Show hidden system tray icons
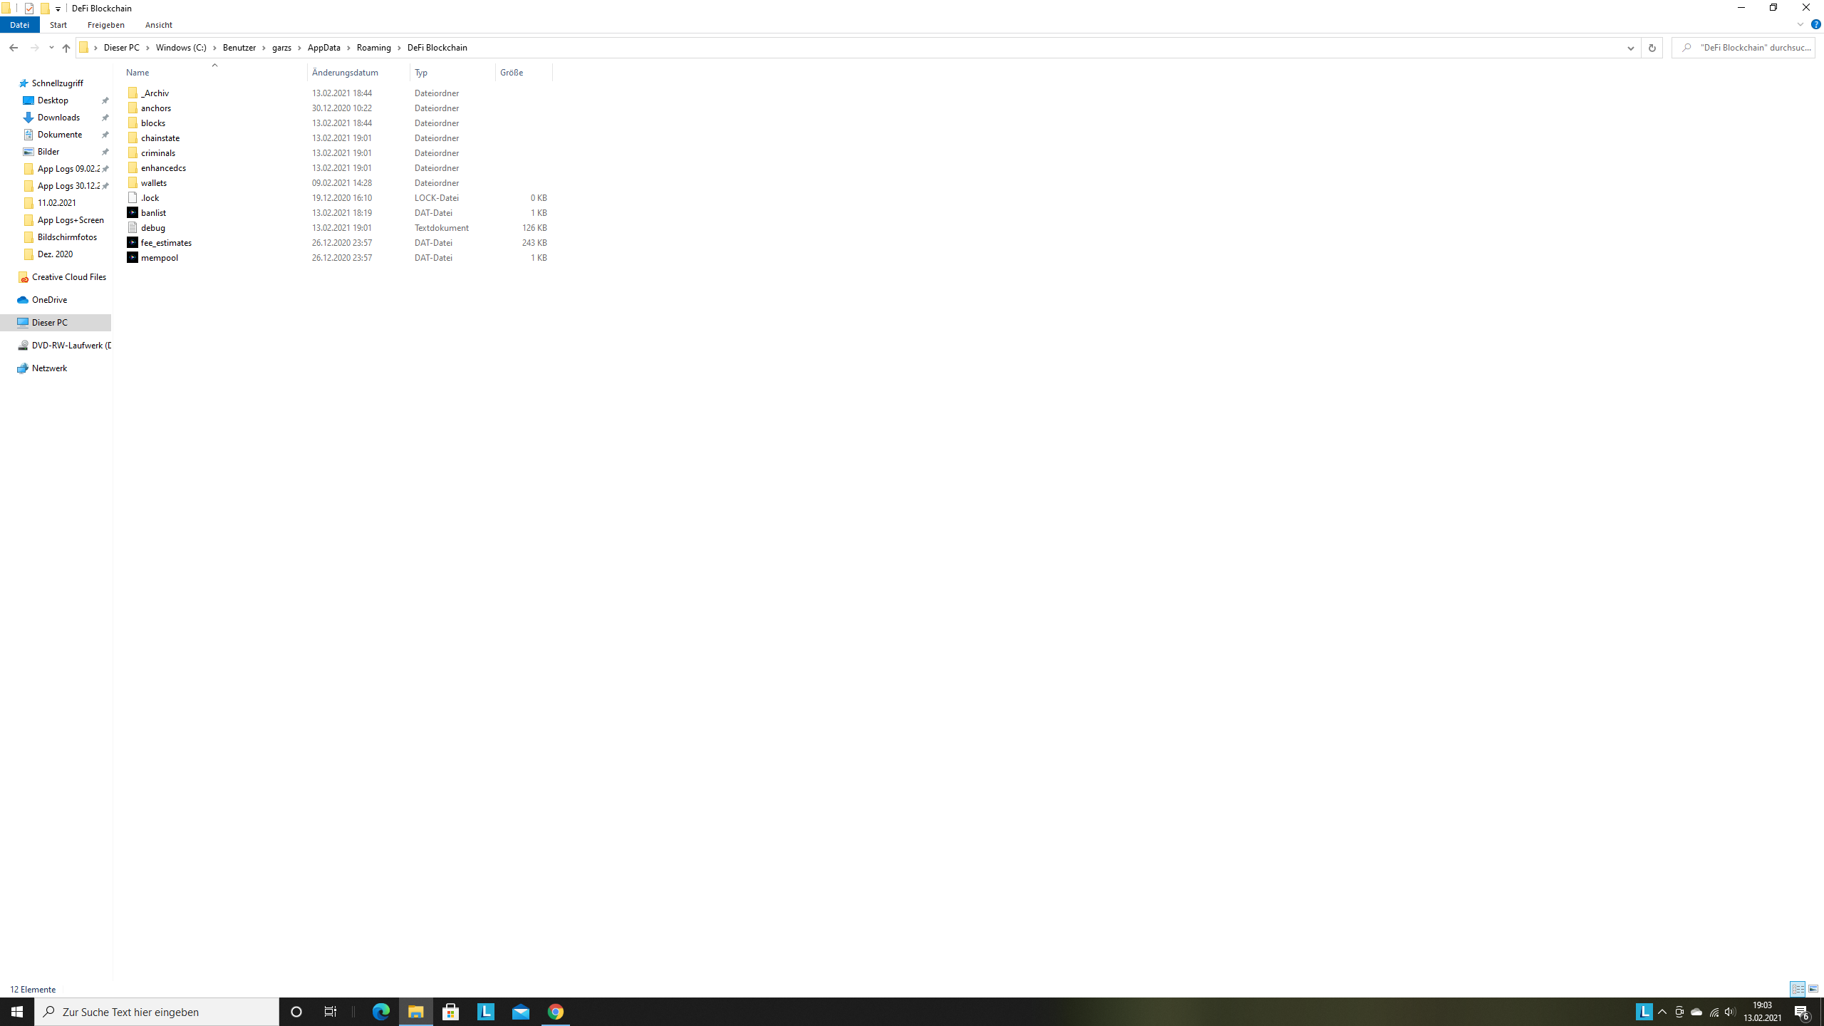This screenshot has width=1824, height=1026. [1662, 1012]
